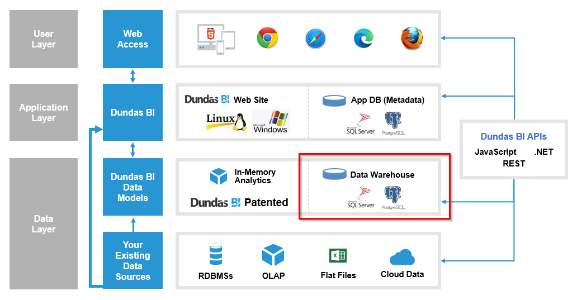The image size is (577, 300).
Task: Click PostgreSQL elephant logo under App DB
Action: [x=394, y=124]
